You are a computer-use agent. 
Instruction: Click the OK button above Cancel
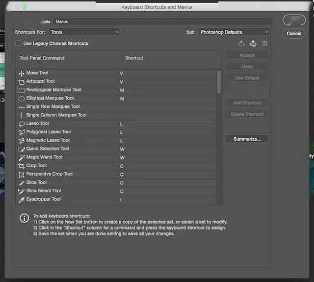(x=294, y=20)
